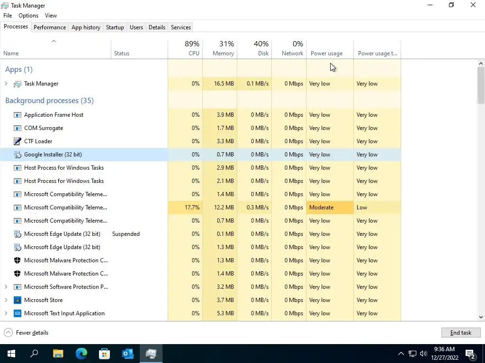Expand the Microsoft Software Protection row

pyautogui.click(x=6, y=287)
